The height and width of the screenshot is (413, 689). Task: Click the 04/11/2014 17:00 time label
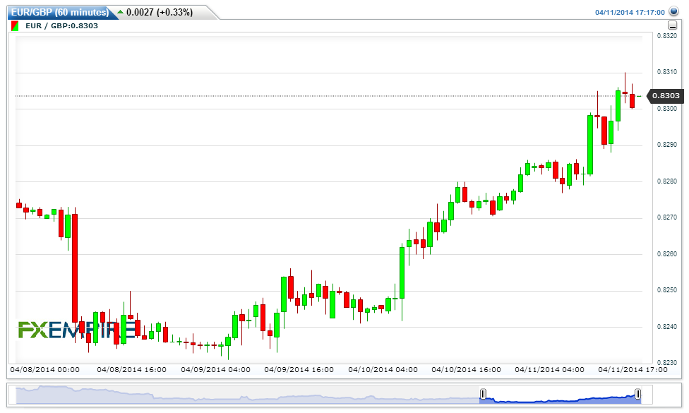633,369
